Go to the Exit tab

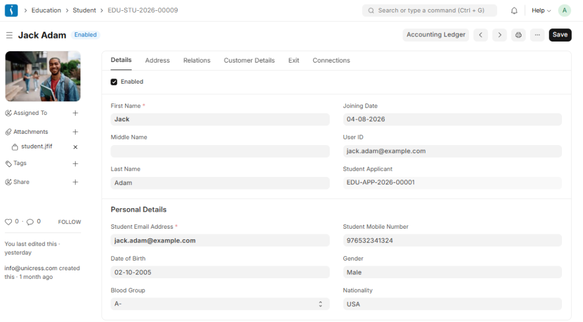[294, 60]
